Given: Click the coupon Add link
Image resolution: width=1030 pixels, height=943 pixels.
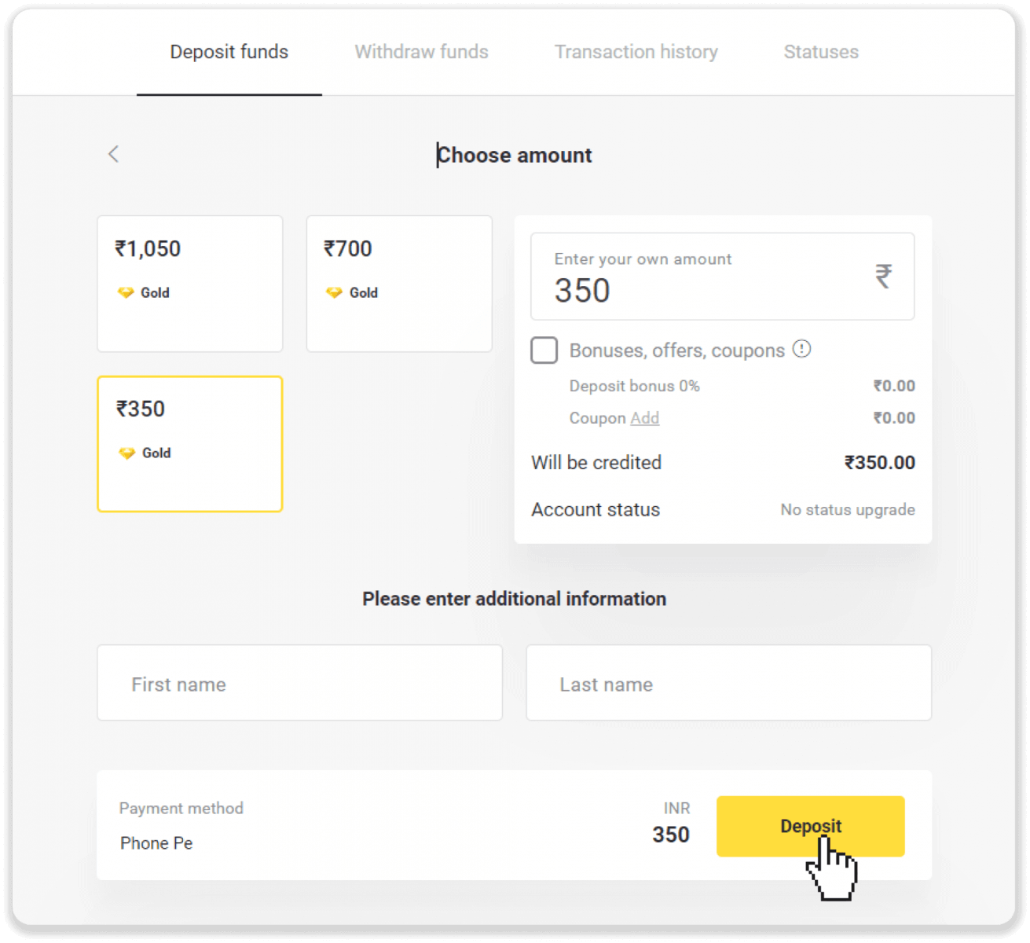Looking at the screenshot, I should 644,418.
